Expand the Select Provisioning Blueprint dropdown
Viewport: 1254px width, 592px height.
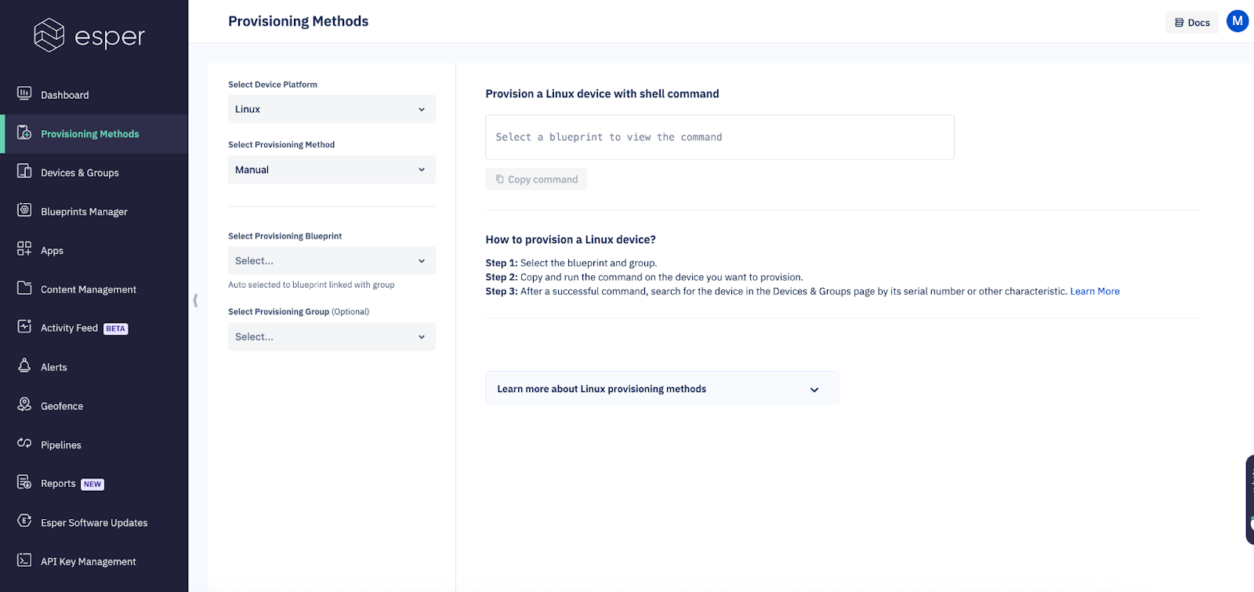[332, 261]
